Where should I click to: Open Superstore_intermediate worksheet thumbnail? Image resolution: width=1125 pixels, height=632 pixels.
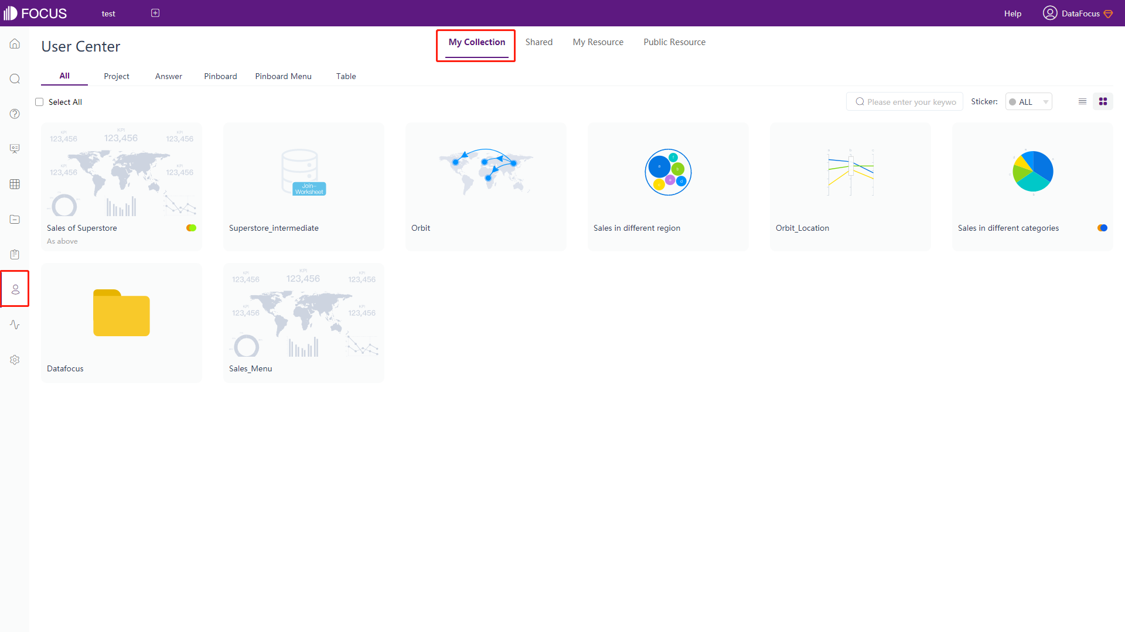tap(304, 172)
